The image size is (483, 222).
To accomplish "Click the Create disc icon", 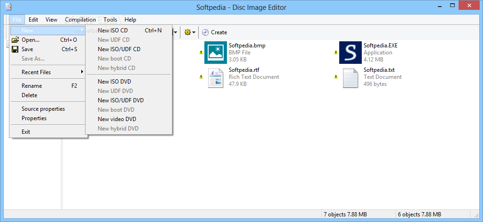I will (205, 32).
